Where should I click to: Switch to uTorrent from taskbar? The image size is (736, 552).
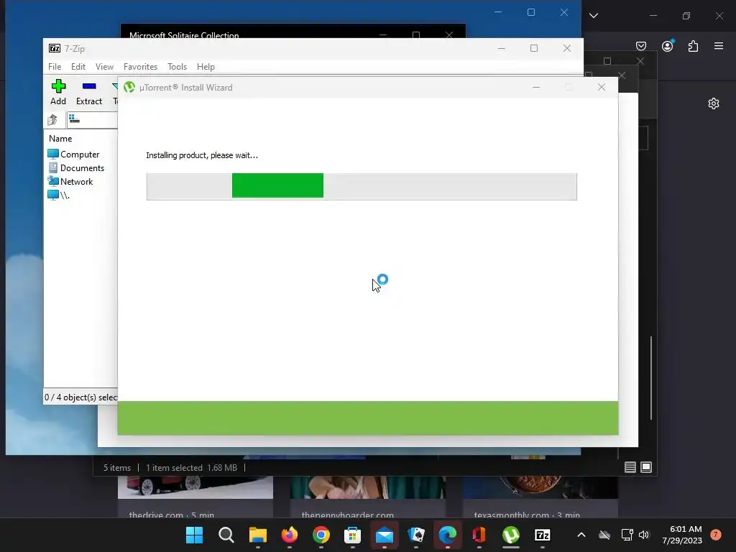(511, 535)
